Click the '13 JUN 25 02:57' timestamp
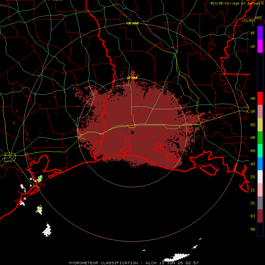This screenshot has width=265, height=265. [x=179, y=263]
